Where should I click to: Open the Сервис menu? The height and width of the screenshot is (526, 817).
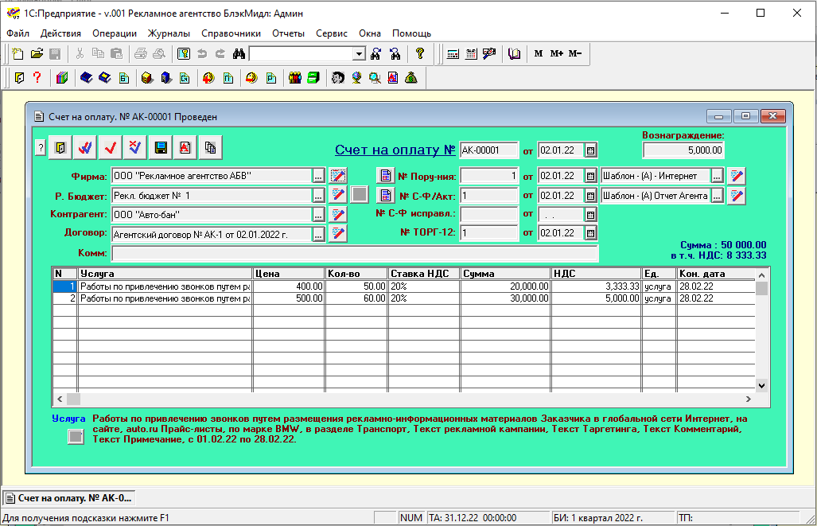(332, 33)
